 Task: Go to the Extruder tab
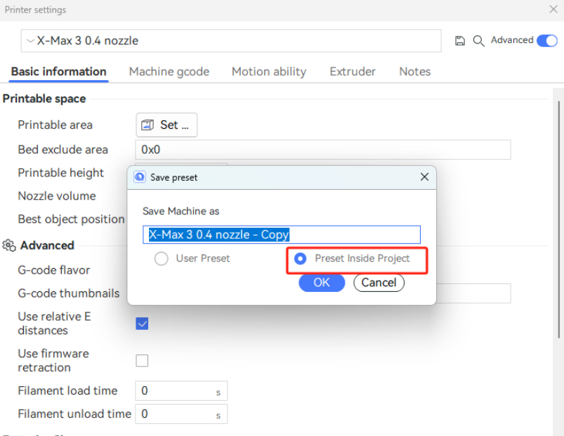(x=352, y=72)
